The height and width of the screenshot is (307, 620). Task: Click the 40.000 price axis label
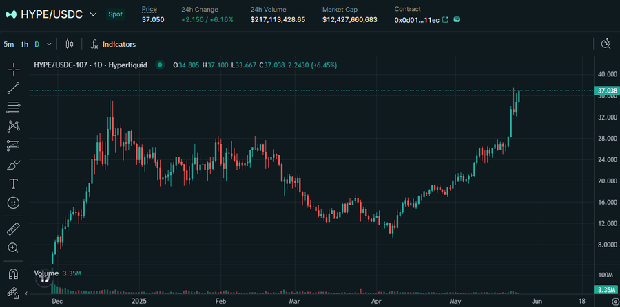[608, 74]
